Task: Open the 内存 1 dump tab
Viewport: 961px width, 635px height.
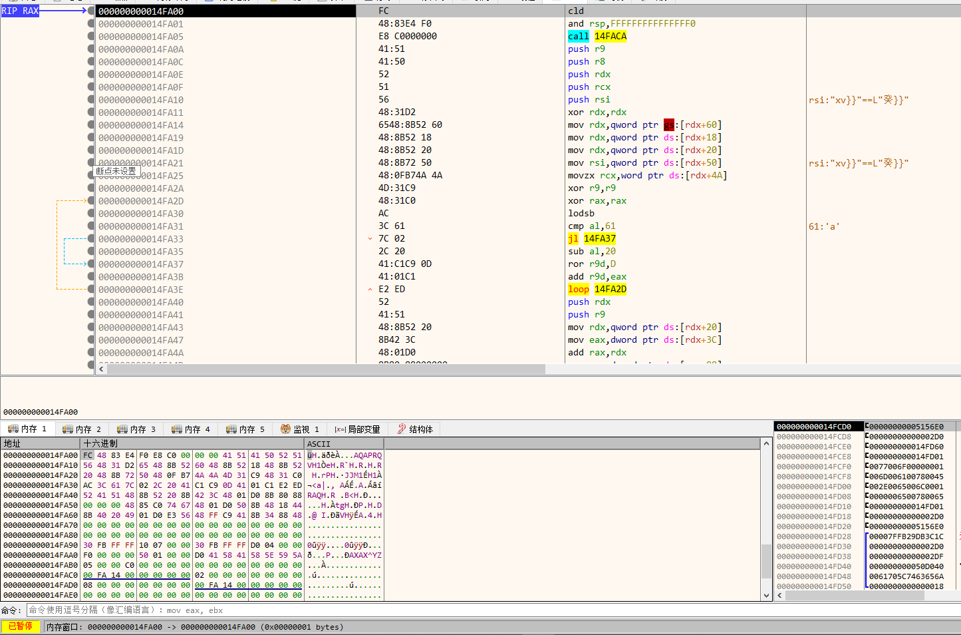Action: tap(27, 429)
